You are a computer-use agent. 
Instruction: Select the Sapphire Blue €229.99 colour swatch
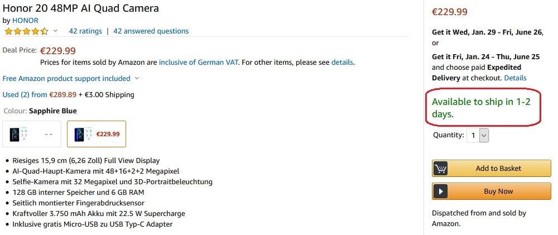click(97, 134)
